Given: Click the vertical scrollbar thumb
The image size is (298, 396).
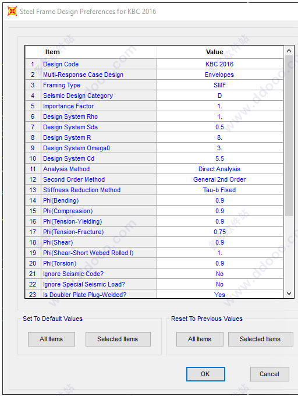Looking at the screenshot, I should [x=289, y=136].
